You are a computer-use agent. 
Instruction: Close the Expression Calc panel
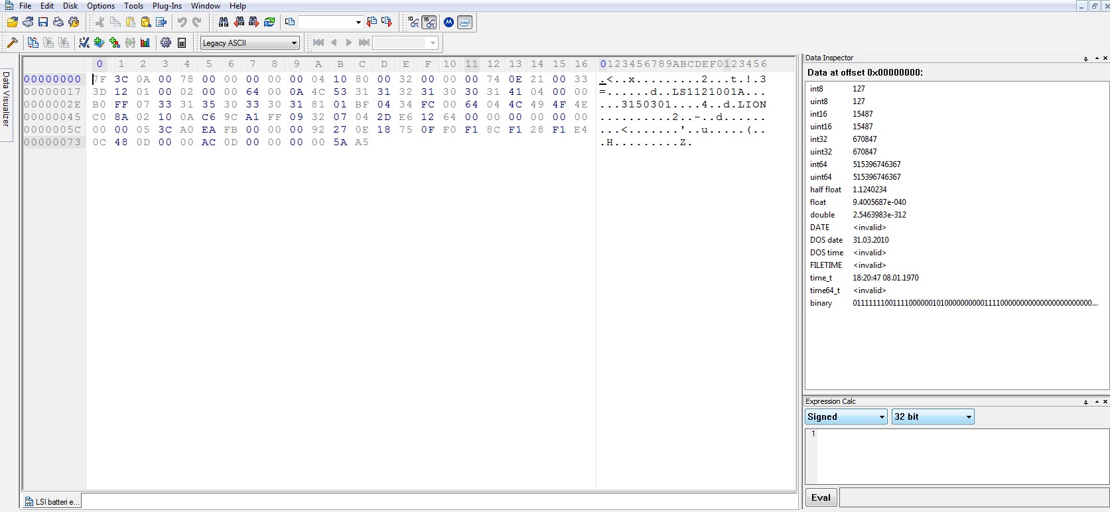coord(1105,402)
